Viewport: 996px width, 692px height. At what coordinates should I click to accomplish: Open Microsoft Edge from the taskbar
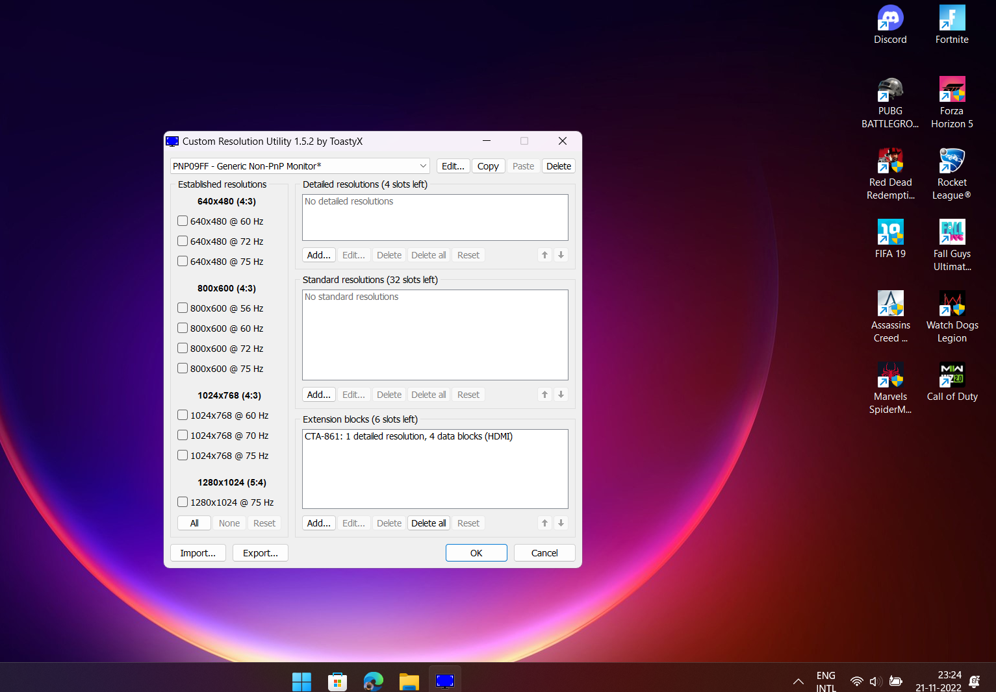[373, 681]
